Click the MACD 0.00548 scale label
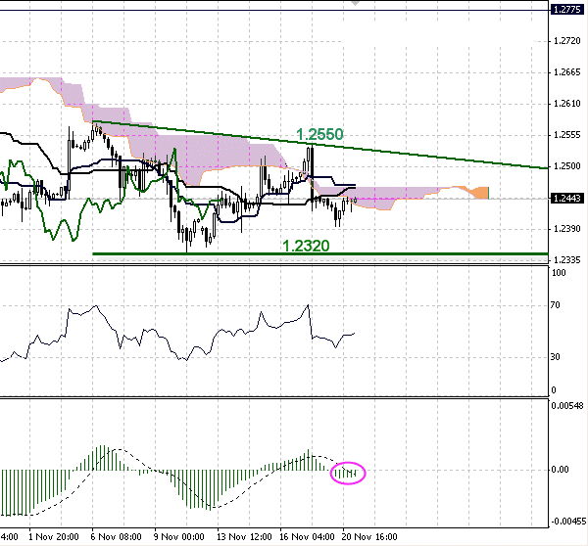The image size is (588, 546). coord(567,405)
